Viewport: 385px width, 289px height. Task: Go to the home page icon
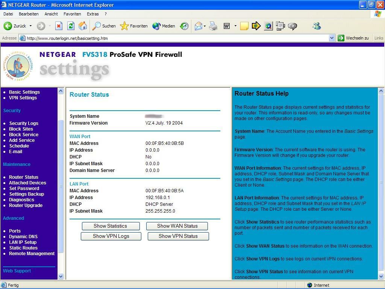pyautogui.click(x=83, y=26)
